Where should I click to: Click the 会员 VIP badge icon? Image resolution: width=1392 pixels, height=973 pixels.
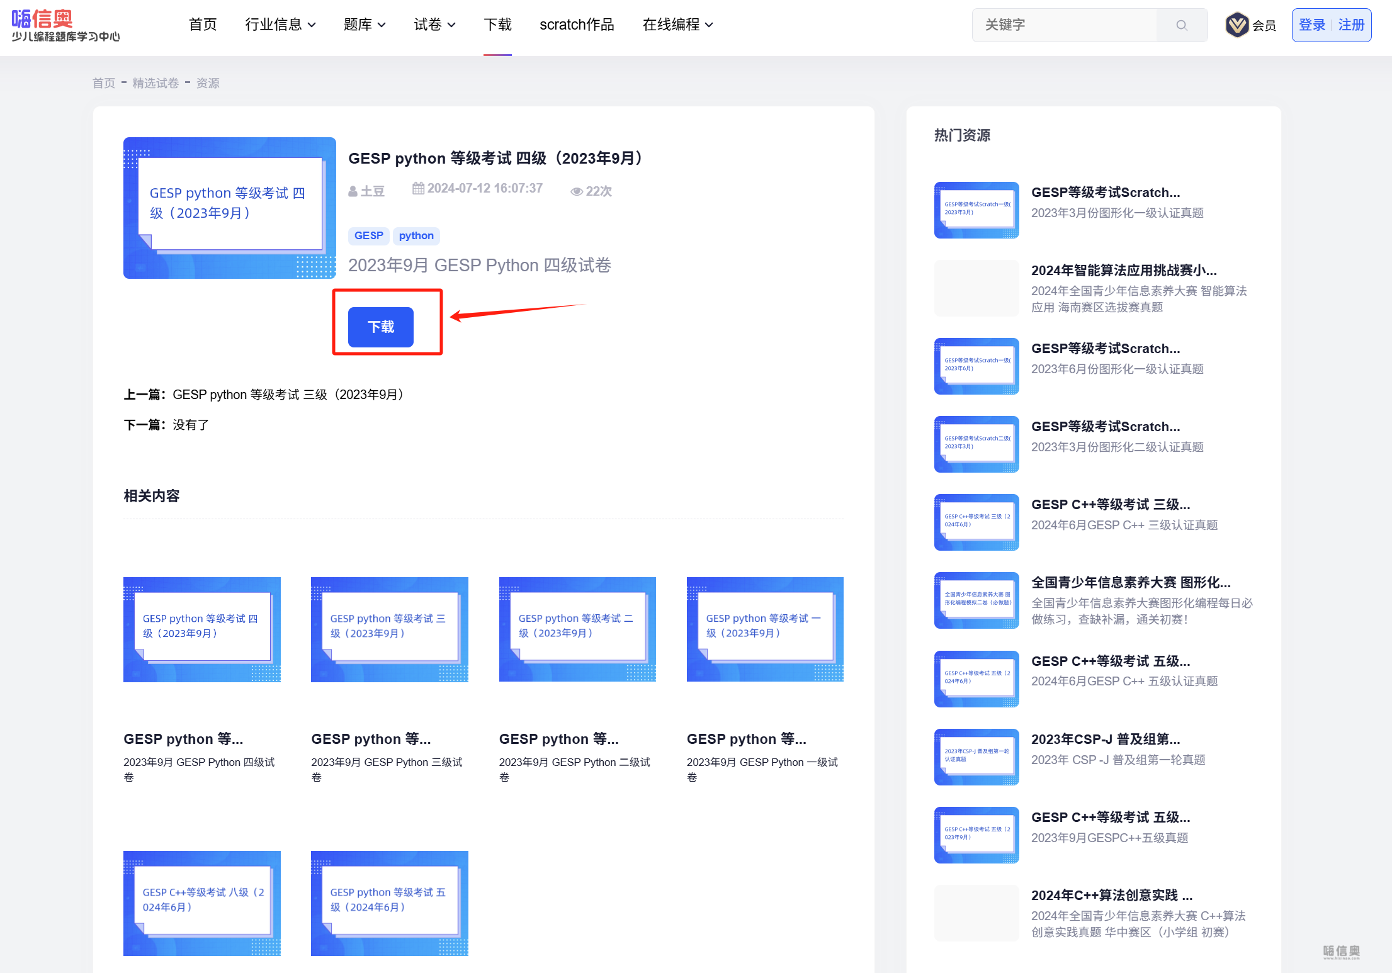[1236, 25]
